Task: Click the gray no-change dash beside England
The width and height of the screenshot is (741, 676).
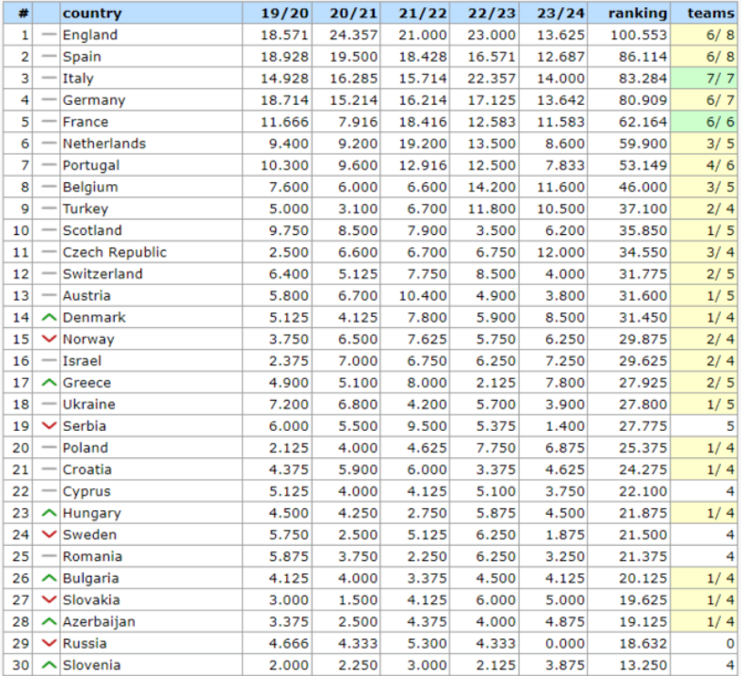Action: pos(48,35)
